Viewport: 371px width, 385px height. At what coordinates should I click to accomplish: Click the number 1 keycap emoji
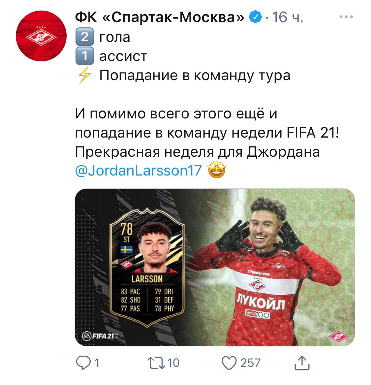tap(85, 56)
